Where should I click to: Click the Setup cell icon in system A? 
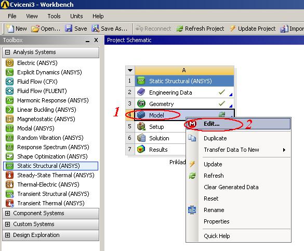[141, 127]
